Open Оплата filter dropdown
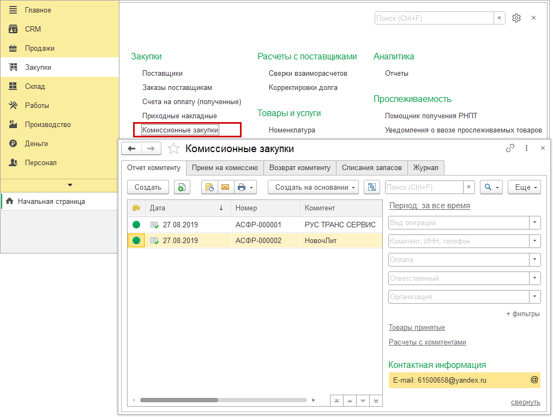 click(x=534, y=259)
